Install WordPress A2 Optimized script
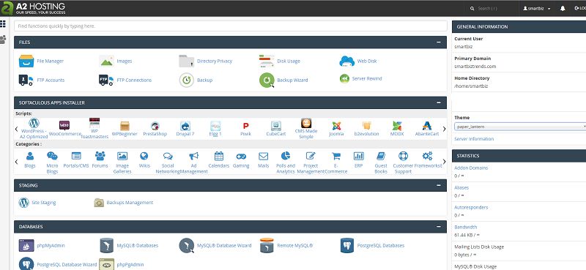 click(x=34, y=123)
